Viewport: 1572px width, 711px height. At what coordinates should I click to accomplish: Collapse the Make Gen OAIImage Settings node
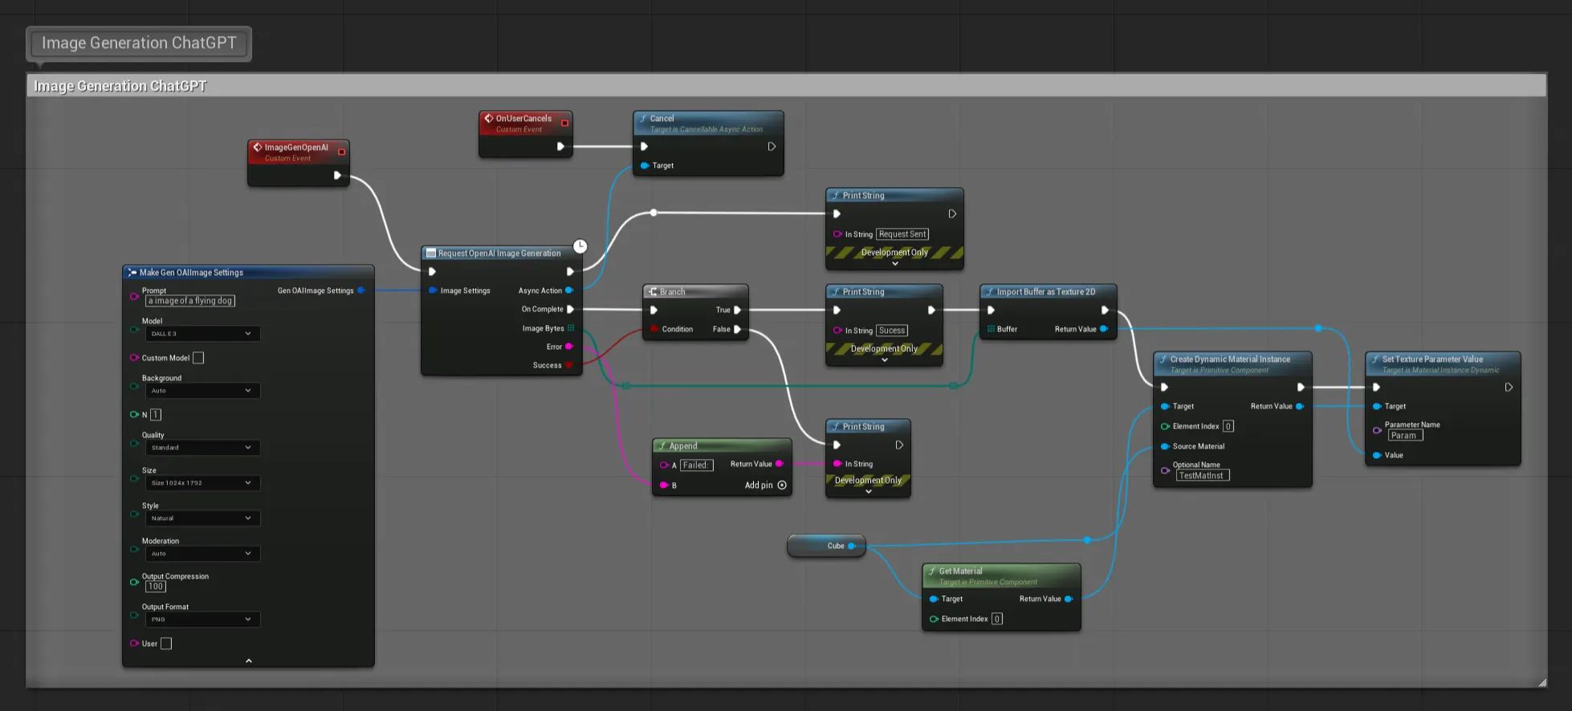[x=249, y=660]
